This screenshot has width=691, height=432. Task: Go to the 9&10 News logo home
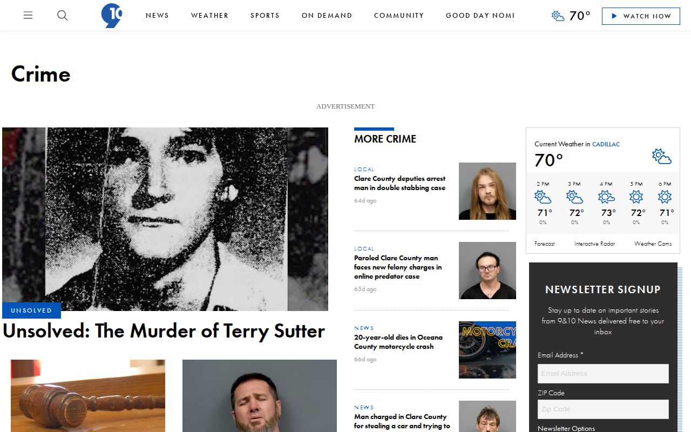[x=112, y=16]
